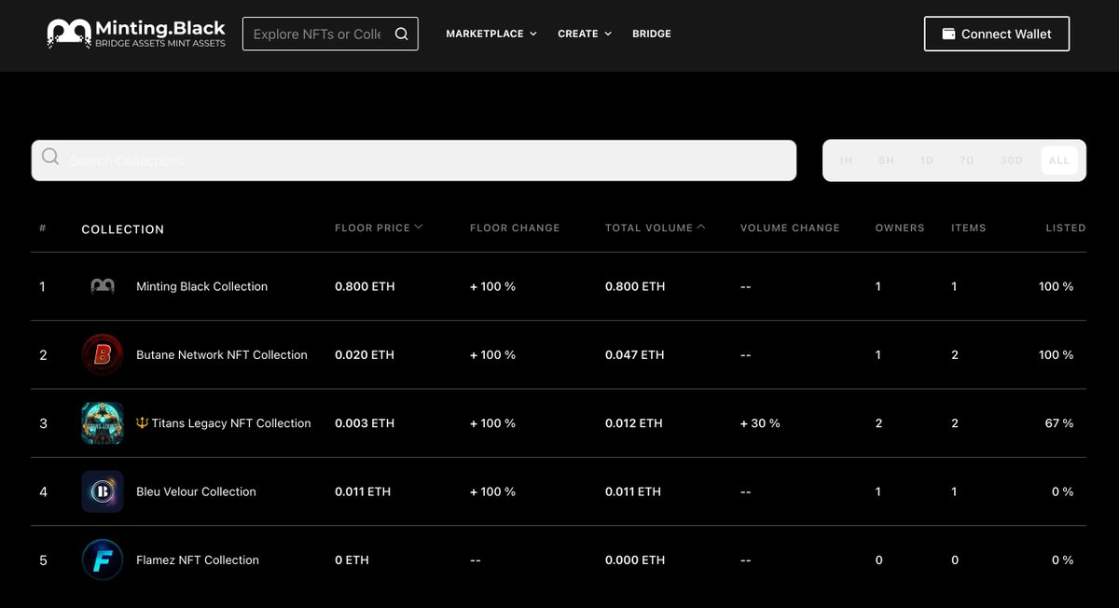Click the trident emoji beside Titans Legacy
Screen dimensions: 1119x608
point(143,422)
